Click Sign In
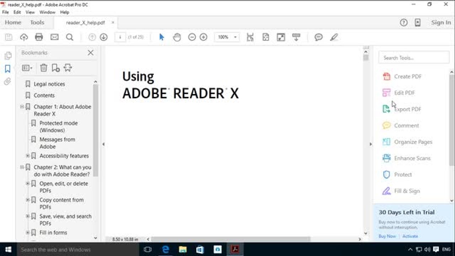The image size is (455, 256). [x=441, y=22]
